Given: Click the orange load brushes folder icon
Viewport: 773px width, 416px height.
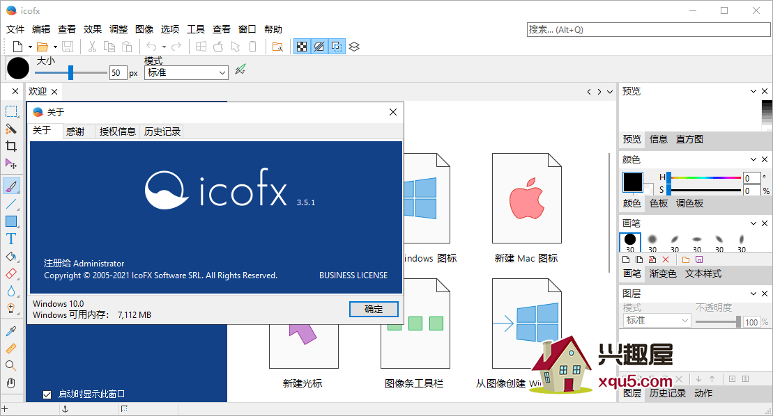Looking at the screenshot, I should point(686,259).
